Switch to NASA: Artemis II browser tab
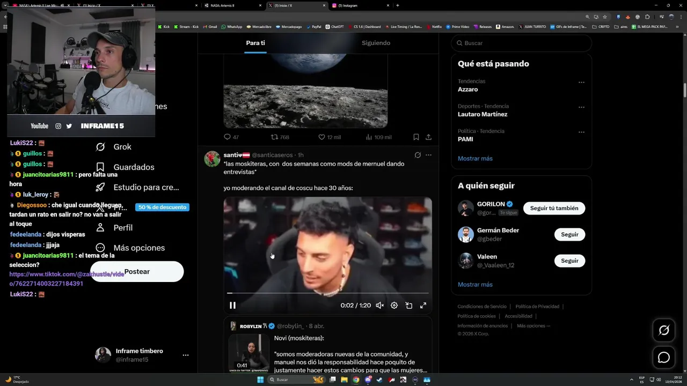Viewport: 687px width, 386px height. [233, 5]
